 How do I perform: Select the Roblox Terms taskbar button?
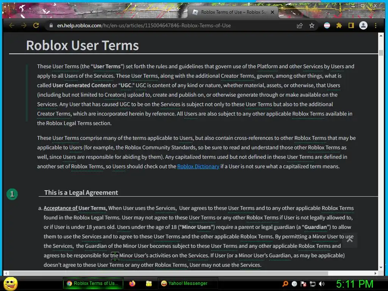94,283
